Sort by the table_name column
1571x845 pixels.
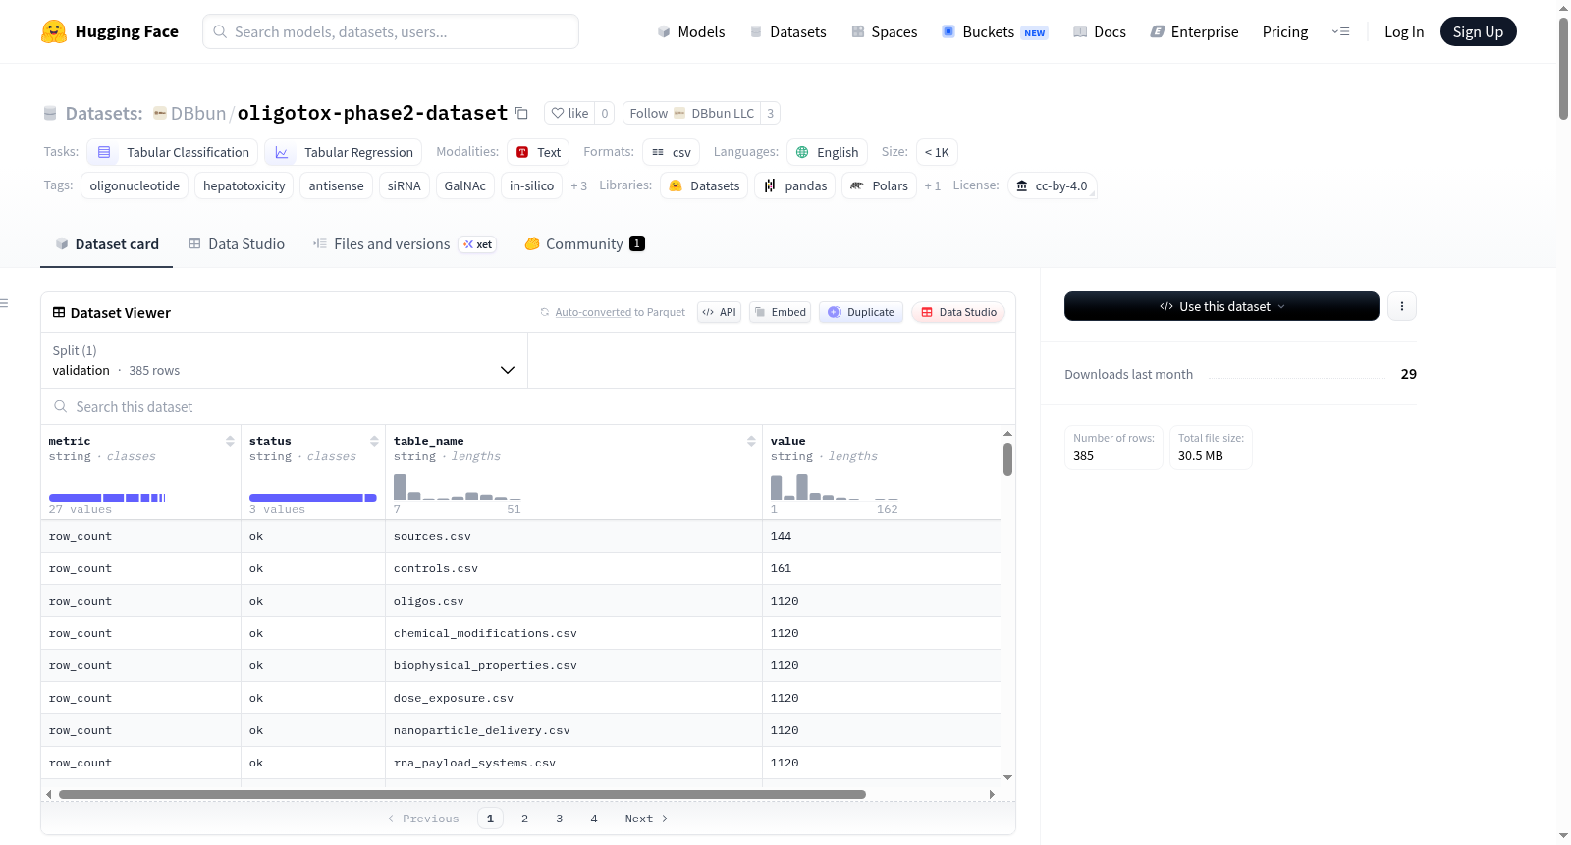point(751,441)
